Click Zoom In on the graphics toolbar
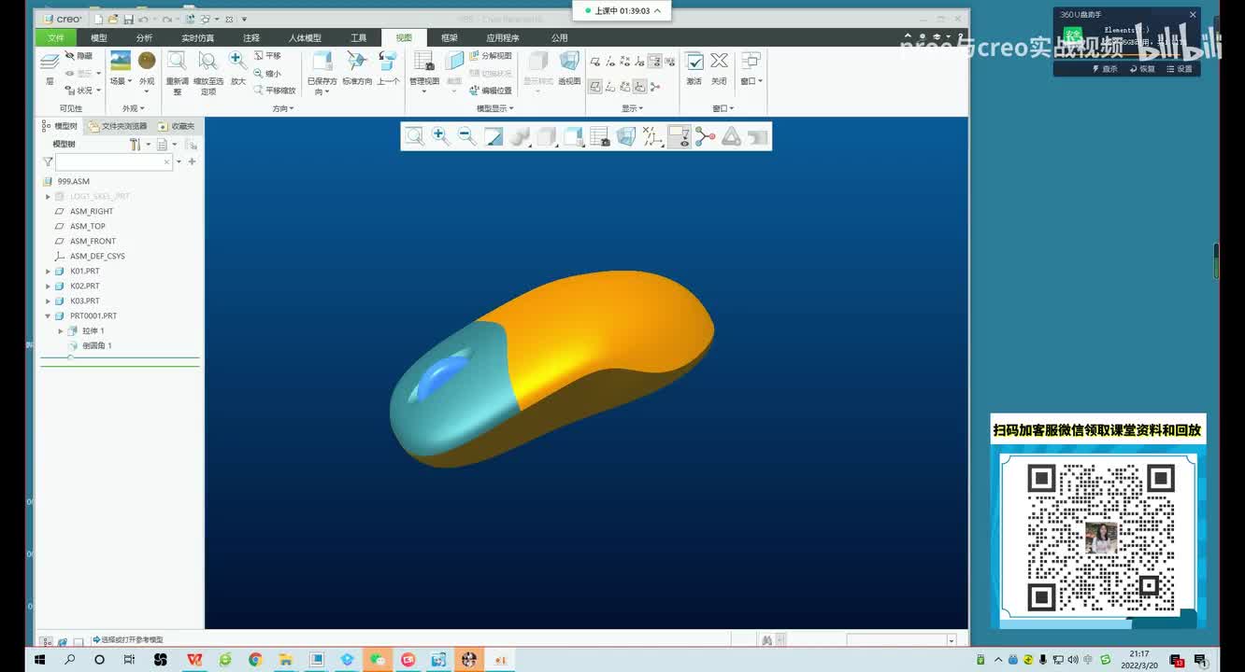The height and width of the screenshot is (672, 1245). 440,137
